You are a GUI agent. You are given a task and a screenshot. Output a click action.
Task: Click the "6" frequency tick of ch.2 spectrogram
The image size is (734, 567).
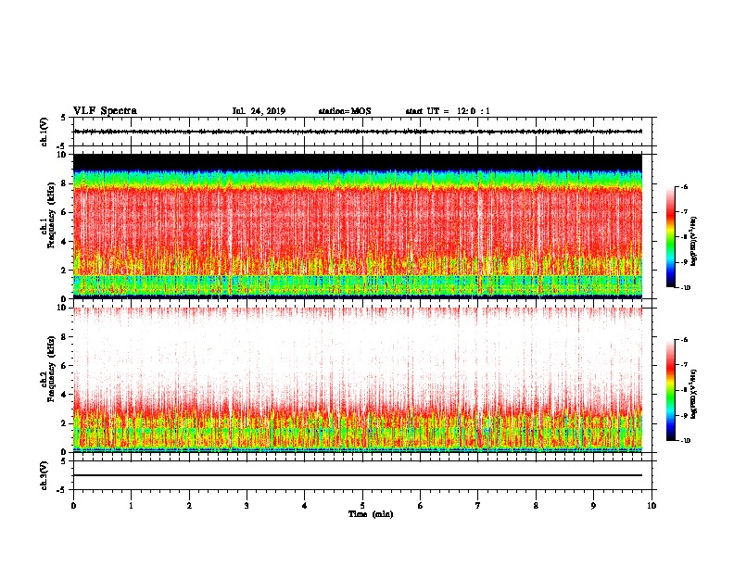(x=63, y=366)
